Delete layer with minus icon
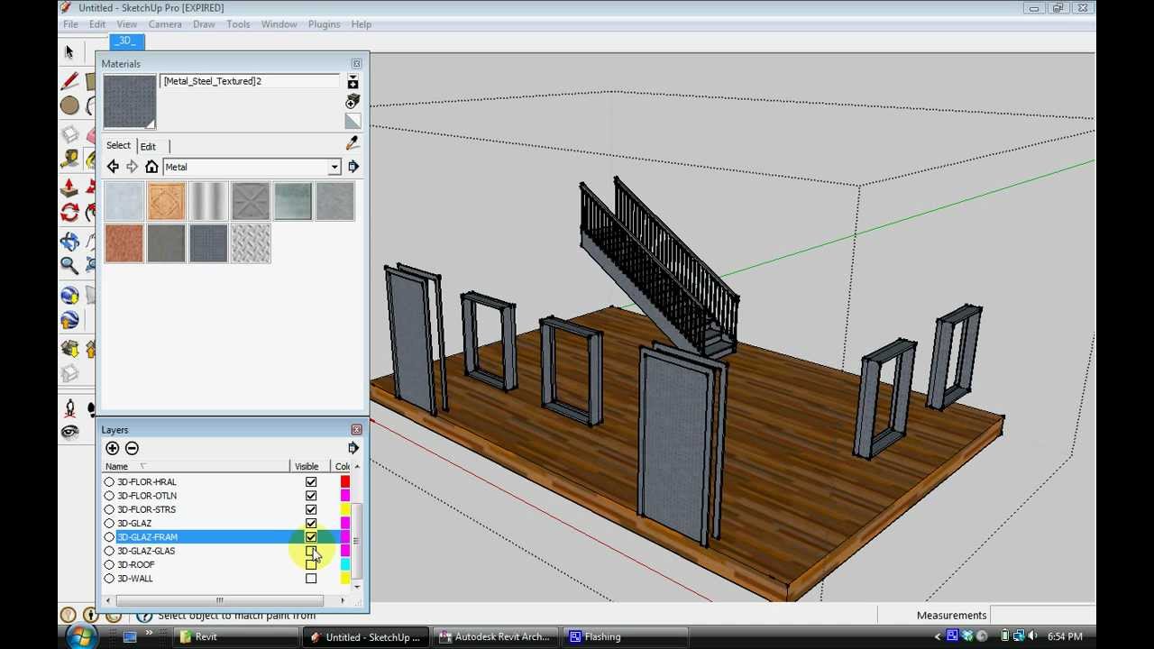The image size is (1154, 649). 132,448
